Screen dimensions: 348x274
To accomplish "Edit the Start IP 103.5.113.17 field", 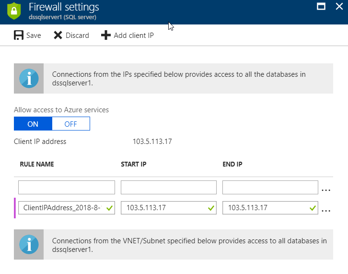I will click(x=169, y=208).
